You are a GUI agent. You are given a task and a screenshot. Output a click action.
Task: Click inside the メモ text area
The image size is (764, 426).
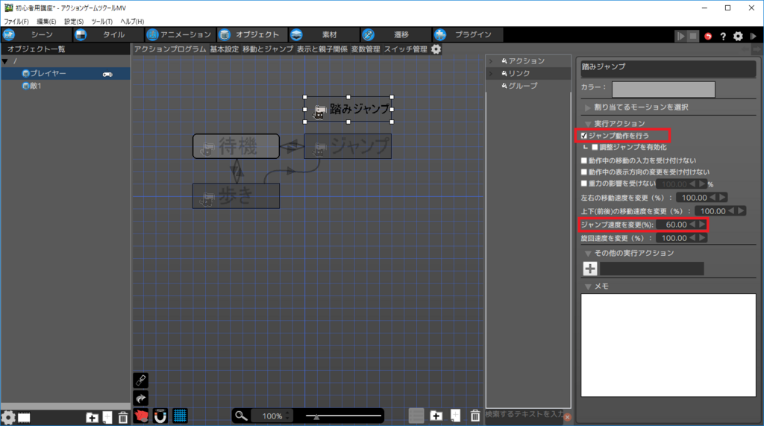point(668,345)
